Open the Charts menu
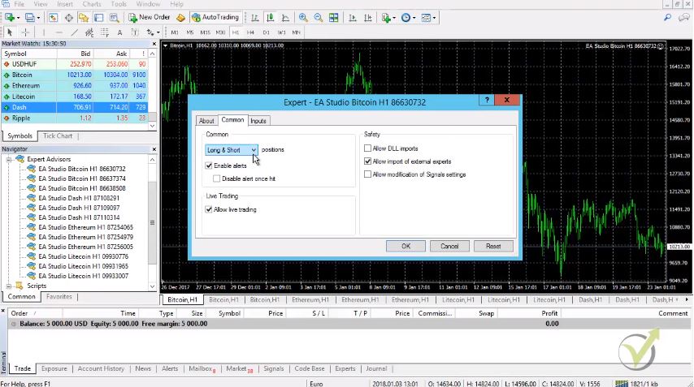694x387 pixels. click(92, 4)
